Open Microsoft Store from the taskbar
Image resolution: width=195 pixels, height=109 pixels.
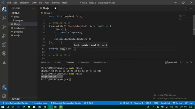tap(34, 107)
